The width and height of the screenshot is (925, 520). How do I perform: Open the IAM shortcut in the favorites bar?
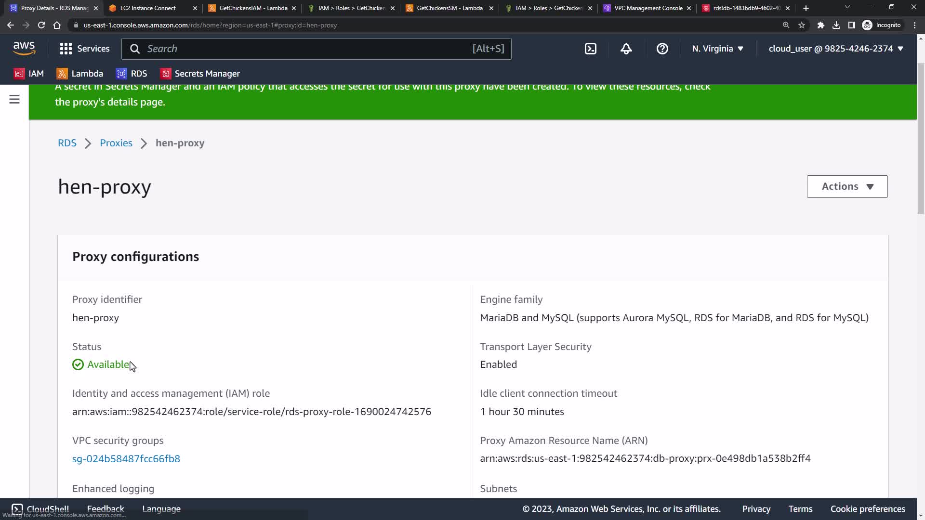click(29, 74)
